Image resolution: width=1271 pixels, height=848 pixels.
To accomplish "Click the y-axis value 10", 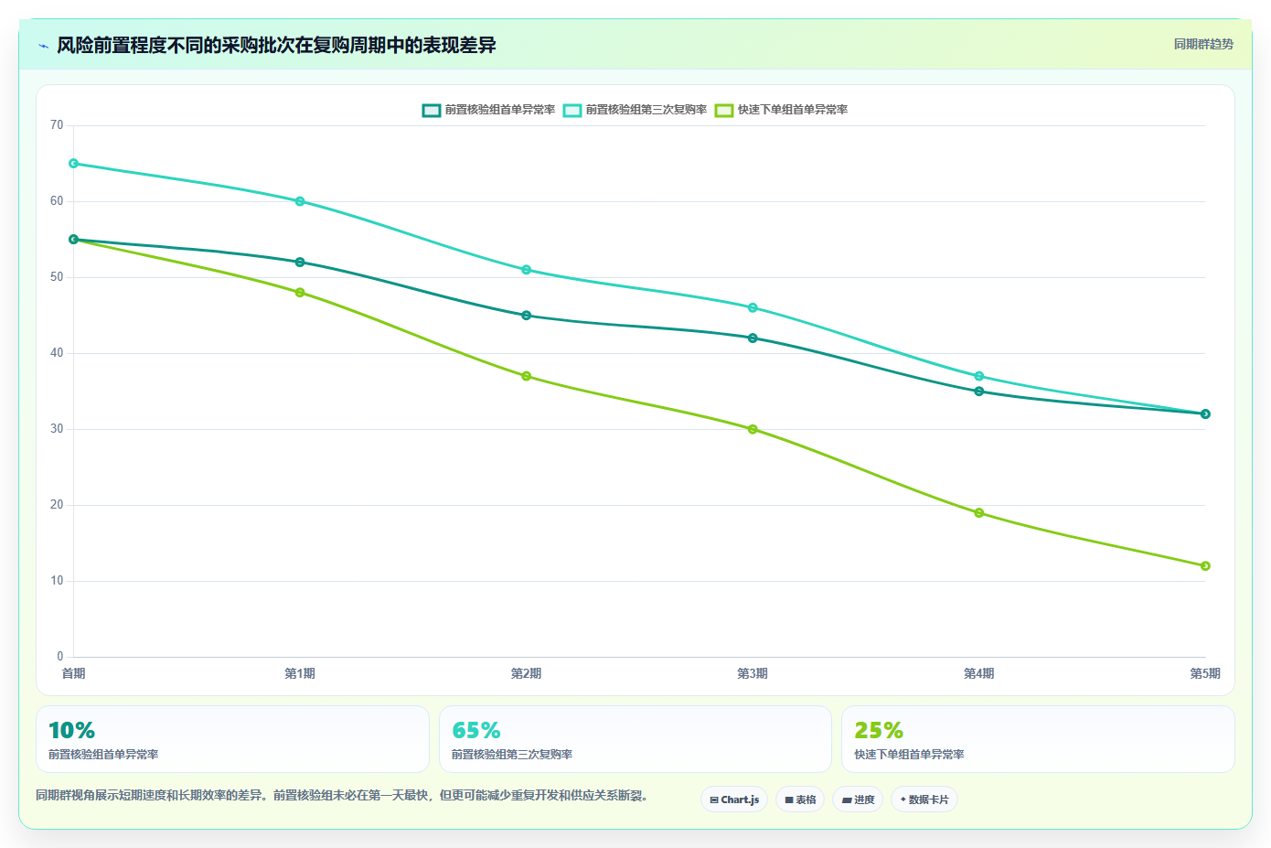I will 57,581.
